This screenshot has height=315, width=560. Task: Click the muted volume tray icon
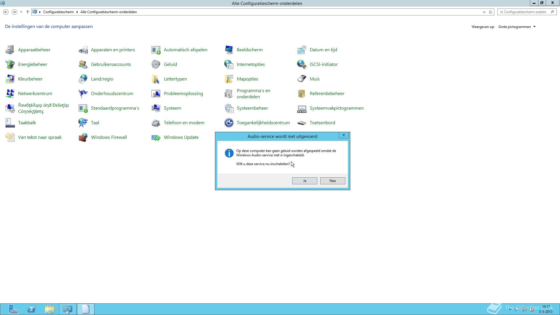pyautogui.click(x=532, y=310)
